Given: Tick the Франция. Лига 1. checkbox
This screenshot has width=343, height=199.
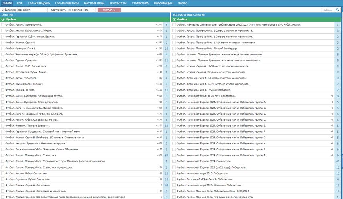Looking at the screenshot, I should coord(3,49).
